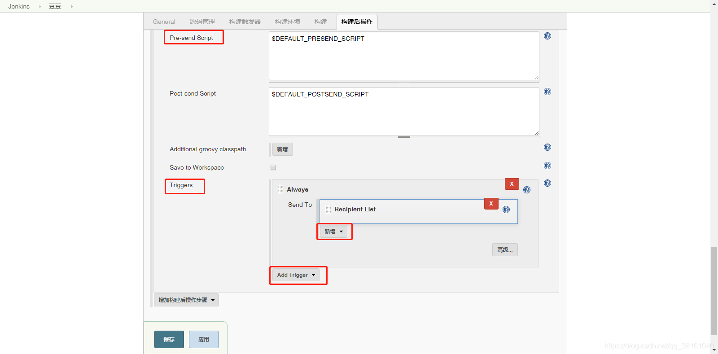Viewport: 718px width, 354px height.
Task: Grab the Always trigger drag handle
Action: click(281, 190)
